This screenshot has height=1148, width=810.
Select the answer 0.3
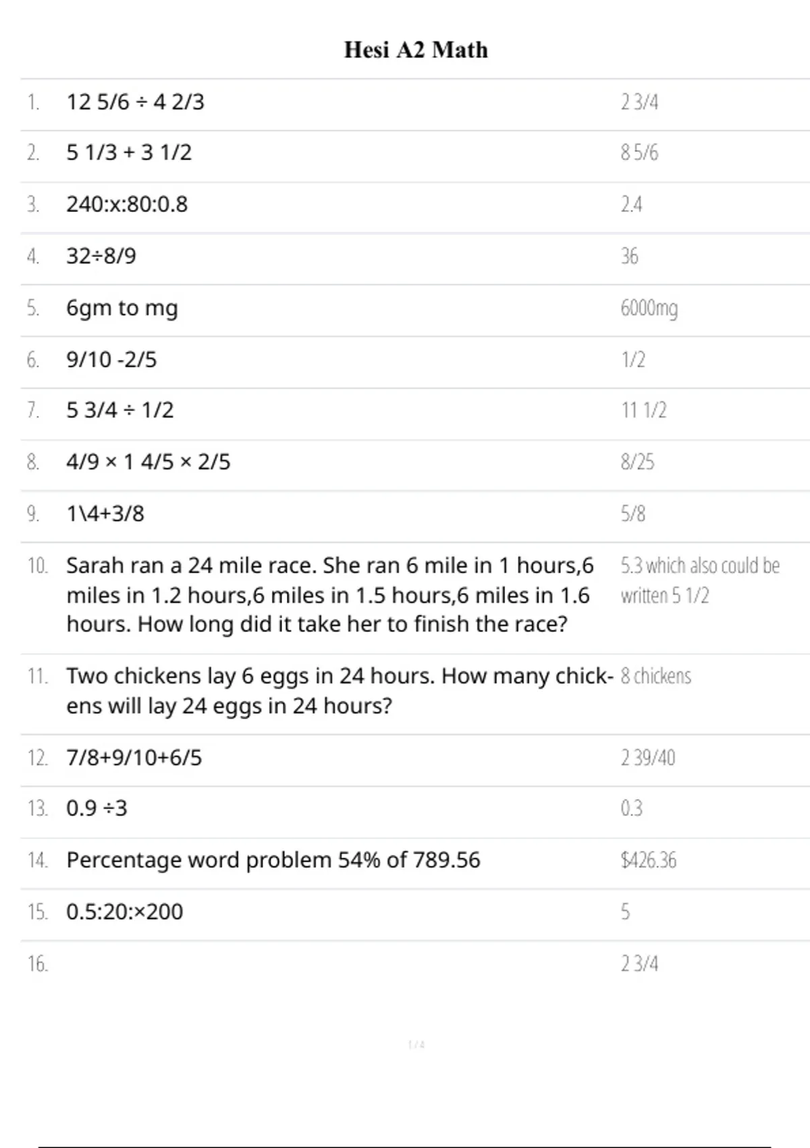(631, 808)
